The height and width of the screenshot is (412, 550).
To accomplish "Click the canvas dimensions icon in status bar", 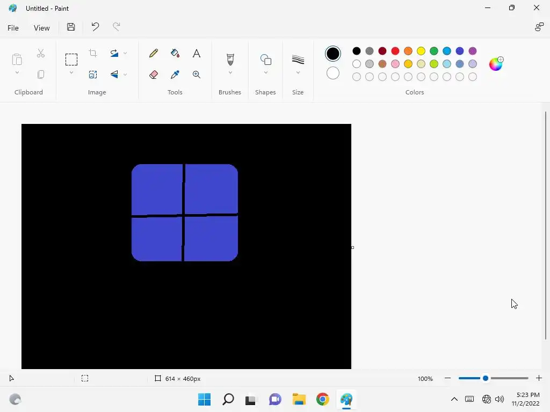I will 158,378.
